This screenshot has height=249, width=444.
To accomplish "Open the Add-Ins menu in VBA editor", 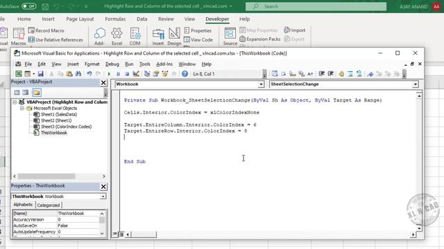I will (164, 64).
